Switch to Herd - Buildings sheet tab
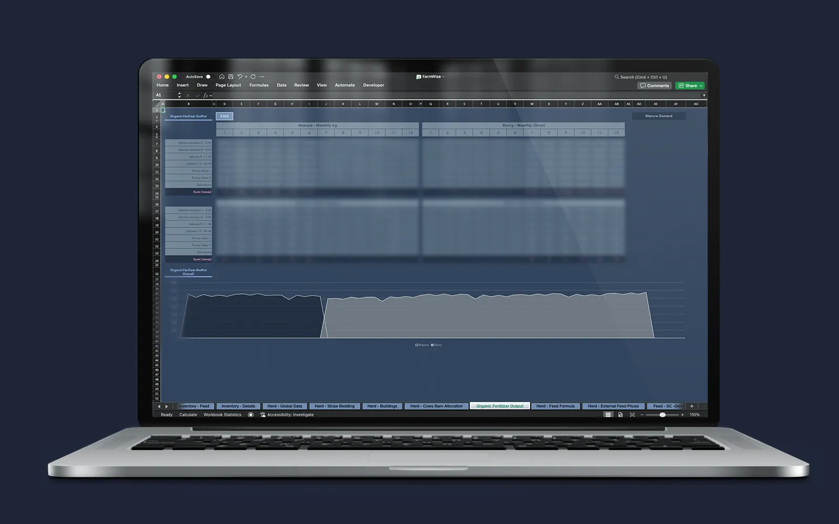This screenshot has height=524, width=839. pos(382,406)
